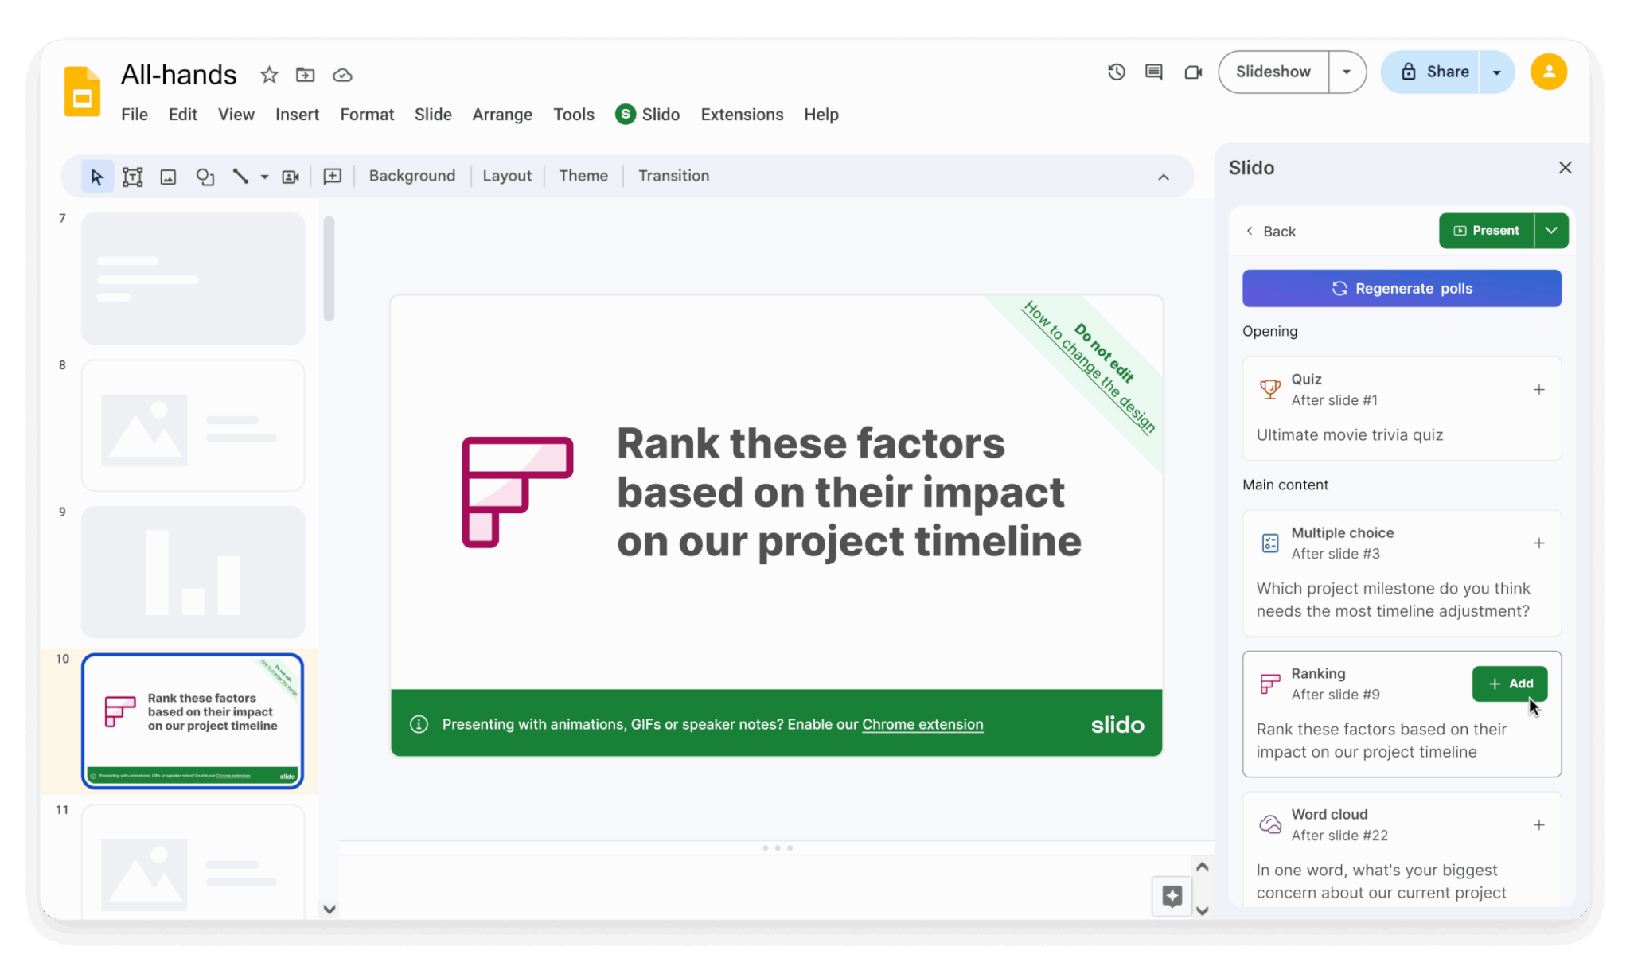
Task: Star the All-hands presentation
Action: pyautogui.click(x=269, y=75)
